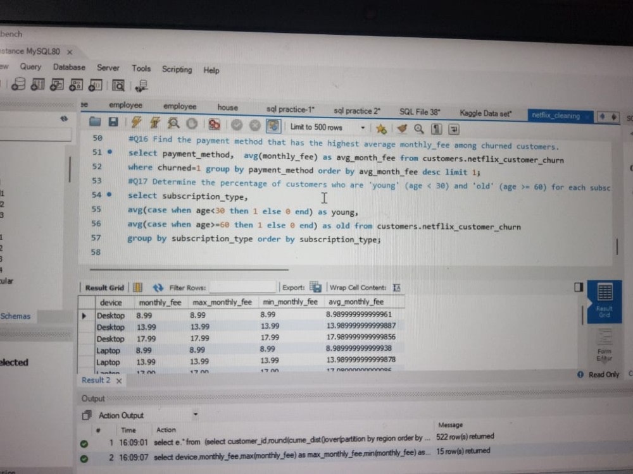Toggle the auto-commit mode button

(x=273, y=126)
